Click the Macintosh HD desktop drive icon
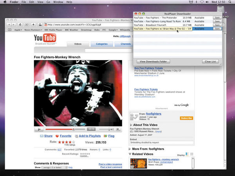The width and height of the screenshot is (235, 176). (x=221, y=10)
